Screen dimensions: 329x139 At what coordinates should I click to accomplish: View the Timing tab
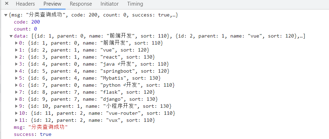[x=135, y=4]
